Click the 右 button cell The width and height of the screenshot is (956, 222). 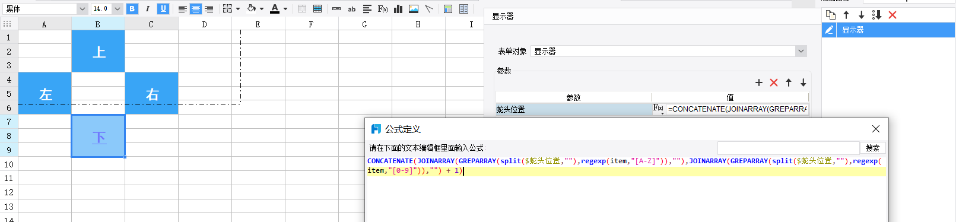[151, 93]
